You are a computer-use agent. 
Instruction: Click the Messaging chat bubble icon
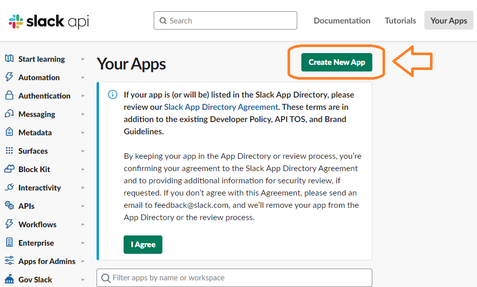(9, 114)
